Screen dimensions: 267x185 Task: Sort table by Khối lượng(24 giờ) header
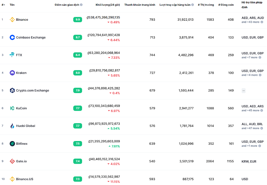click(108, 5)
